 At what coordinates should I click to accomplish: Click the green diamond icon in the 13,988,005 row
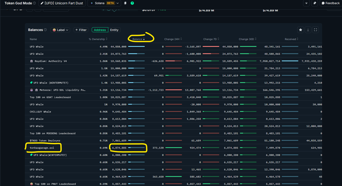click(31, 83)
